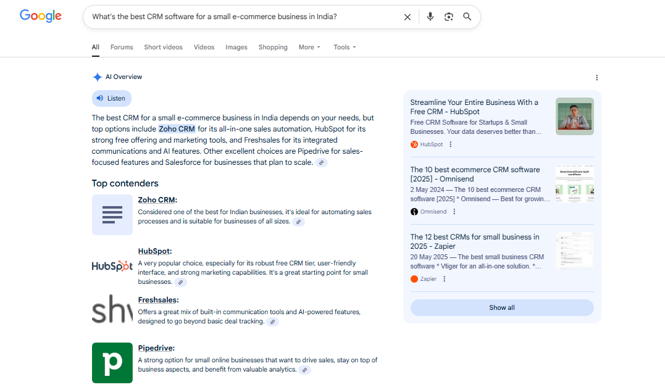Clear the search query with X icon
This screenshot has height=387, width=665.
point(407,17)
